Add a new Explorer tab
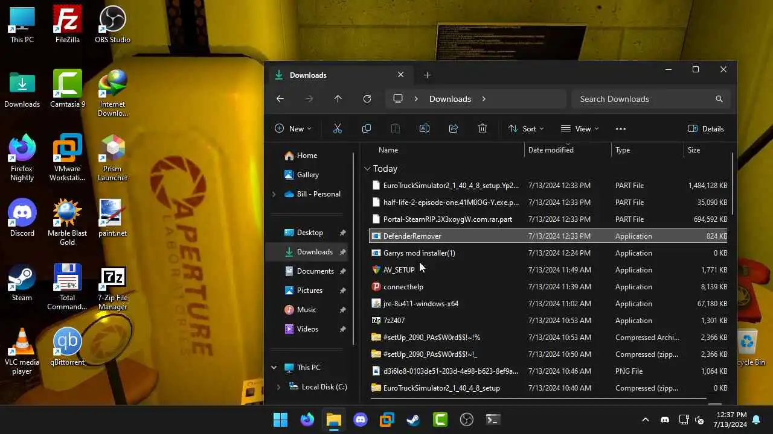773x434 pixels. pos(428,75)
